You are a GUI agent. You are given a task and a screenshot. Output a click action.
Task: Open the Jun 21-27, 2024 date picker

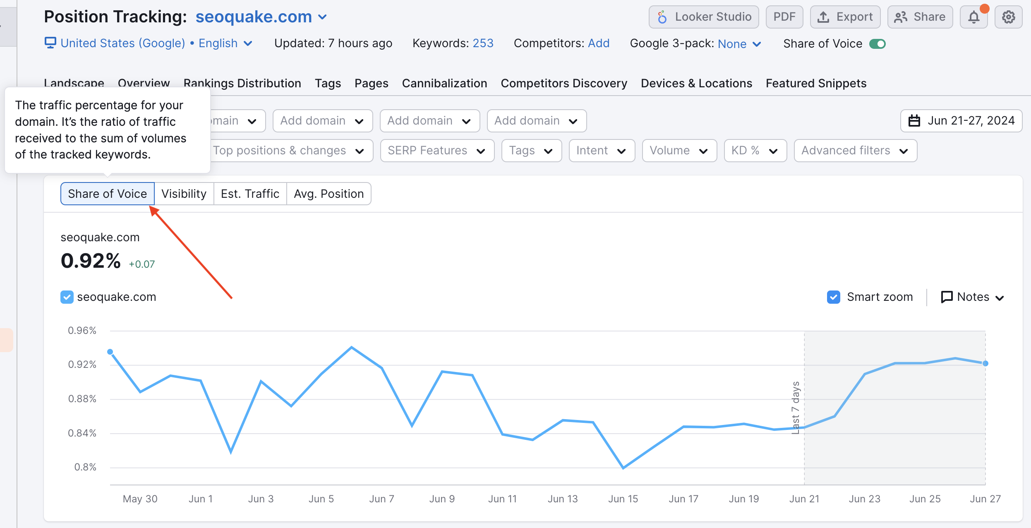point(961,121)
